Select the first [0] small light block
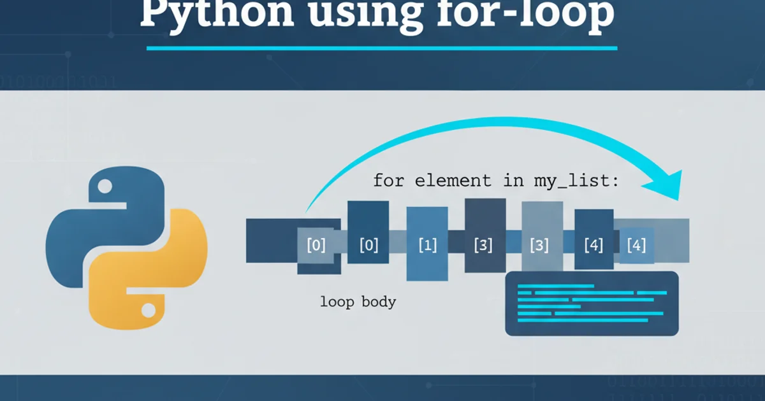Viewport: 765px width, 401px height. 316,245
